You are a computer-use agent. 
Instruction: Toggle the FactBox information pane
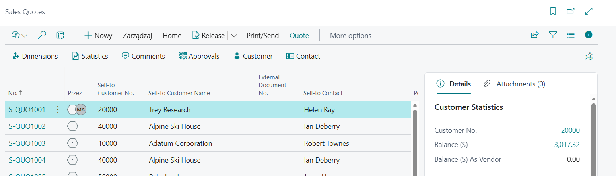589,35
